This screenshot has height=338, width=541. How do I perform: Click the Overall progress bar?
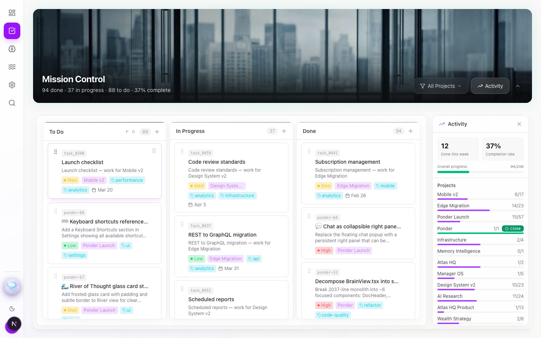pyautogui.click(x=480, y=172)
